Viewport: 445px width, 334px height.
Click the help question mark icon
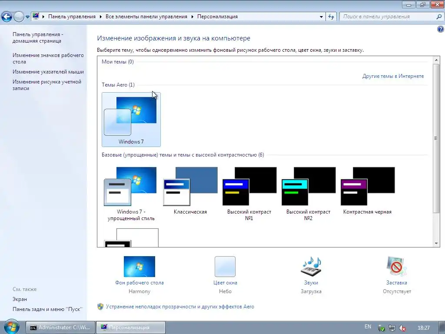tap(441, 29)
